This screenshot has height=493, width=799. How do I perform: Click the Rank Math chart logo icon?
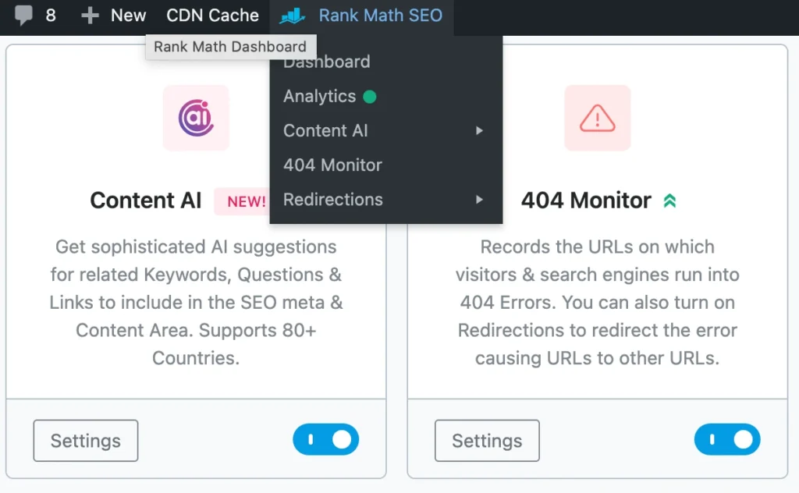pyautogui.click(x=293, y=16)
